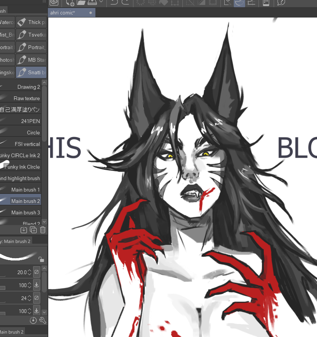Click the Deselect toolbar icon
The width and height of the screenshot is (317, 337).
coord(190,2)
